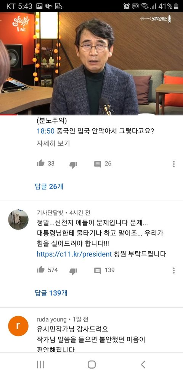The image size is (183, 377).
Task: Tap the video player
Action: 91,63
